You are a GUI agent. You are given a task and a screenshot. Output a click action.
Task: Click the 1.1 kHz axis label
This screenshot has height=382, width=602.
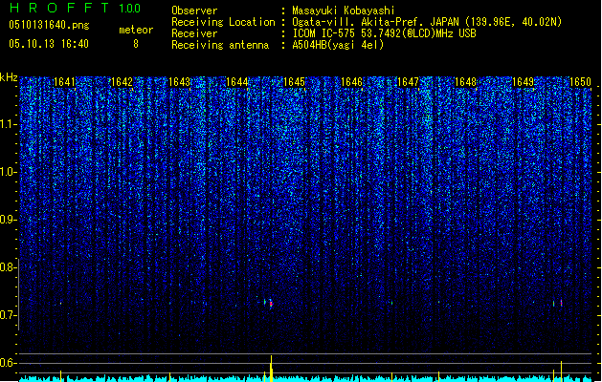click(x=9, y=124)
